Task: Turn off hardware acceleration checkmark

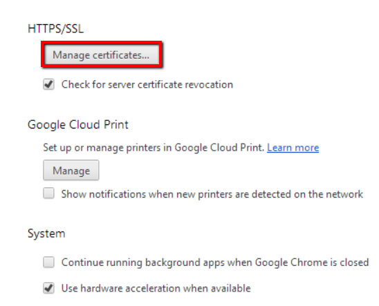Action: 49,288
